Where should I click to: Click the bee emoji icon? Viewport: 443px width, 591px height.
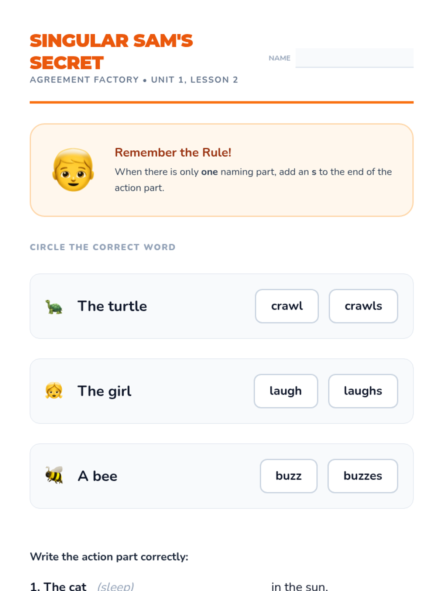point(54,475)
